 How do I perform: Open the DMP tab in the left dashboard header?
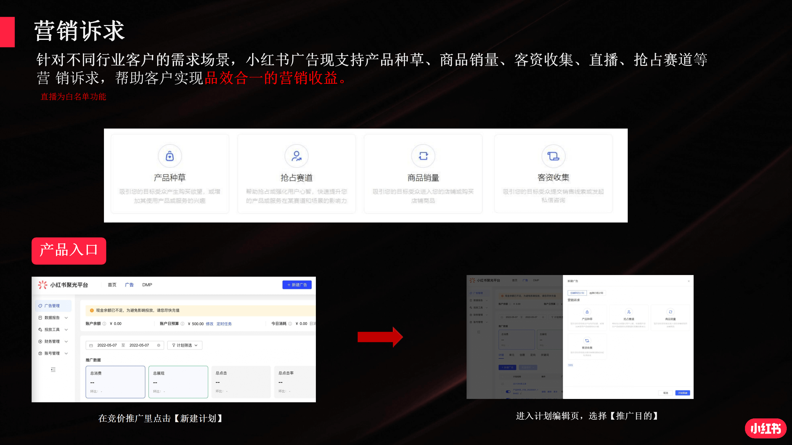coord(147,285)
